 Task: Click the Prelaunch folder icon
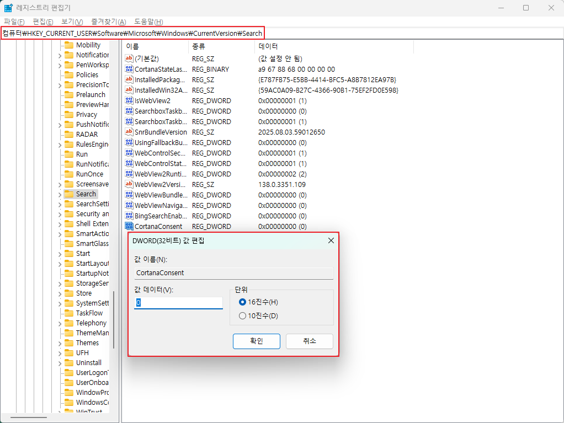pos(69,94)
